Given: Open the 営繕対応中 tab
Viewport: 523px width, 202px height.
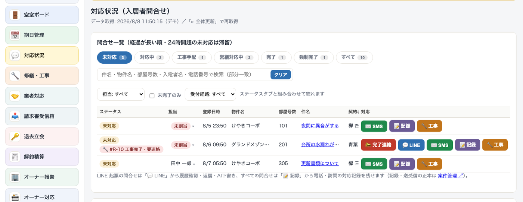Looking at the screenshot, I should [236, 57].
